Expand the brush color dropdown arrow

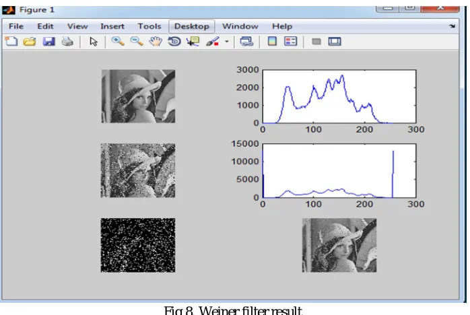coord(227,41)
